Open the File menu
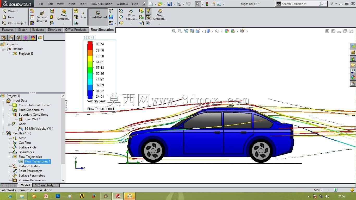 point(41,4)
